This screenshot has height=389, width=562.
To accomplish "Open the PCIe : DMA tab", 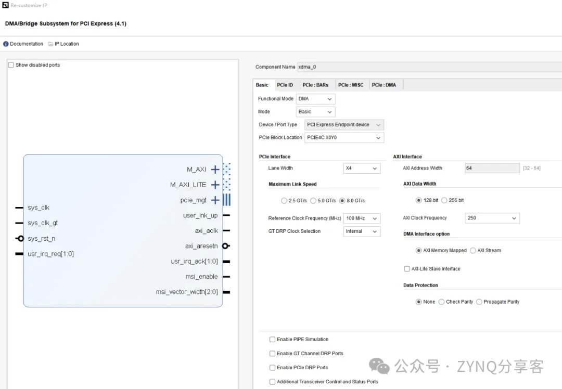I will (x=384, y=85).
